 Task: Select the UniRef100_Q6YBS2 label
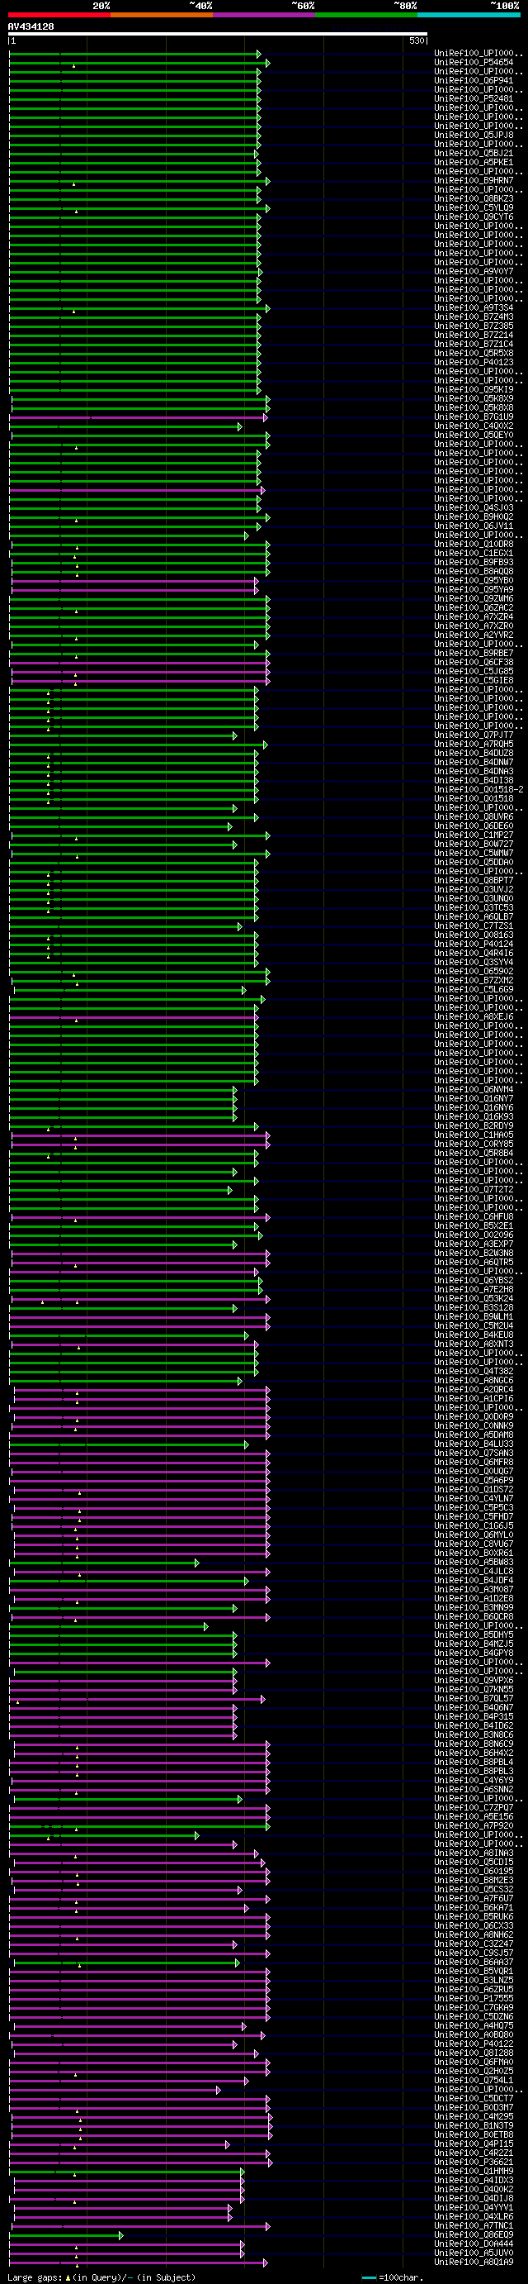point(474,1280)
